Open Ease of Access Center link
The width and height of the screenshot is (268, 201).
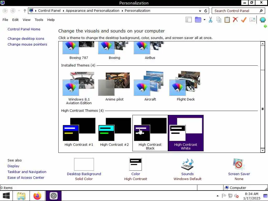[x=26, y=178]
